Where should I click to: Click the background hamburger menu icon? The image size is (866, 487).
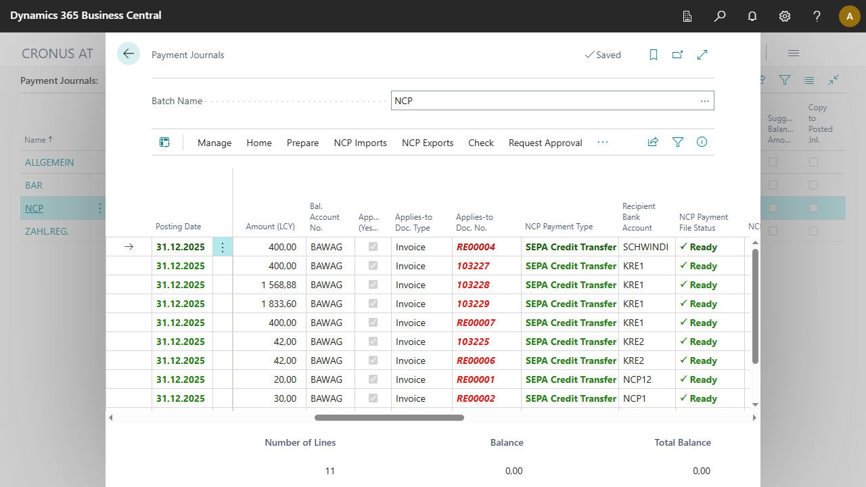(794, 53)
